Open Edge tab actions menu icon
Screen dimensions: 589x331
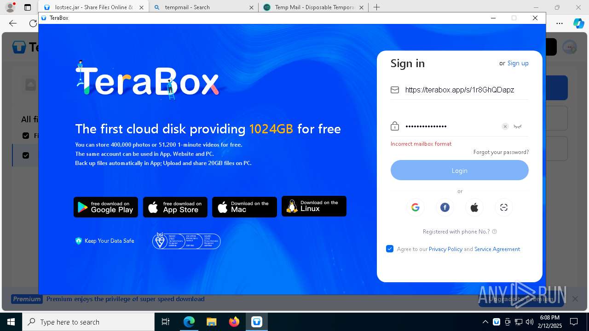coord(28,7)
